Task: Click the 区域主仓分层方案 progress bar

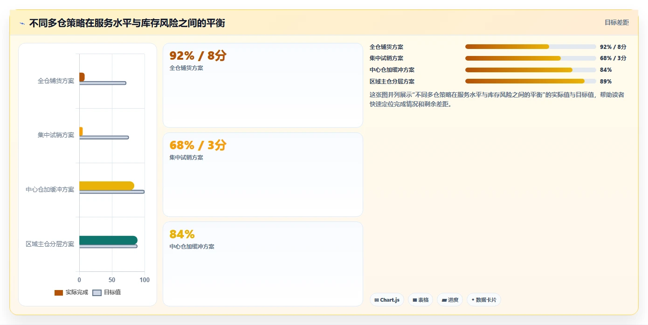Action: [531, 81]
